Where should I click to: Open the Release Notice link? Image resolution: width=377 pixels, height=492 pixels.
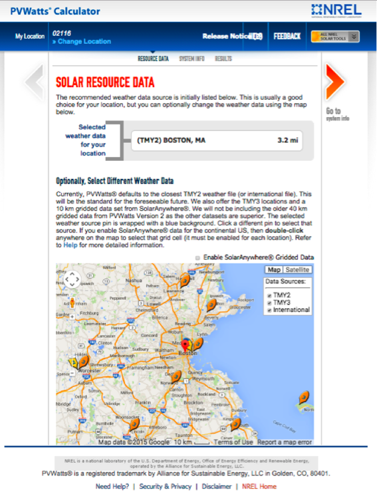coord(232,37)
